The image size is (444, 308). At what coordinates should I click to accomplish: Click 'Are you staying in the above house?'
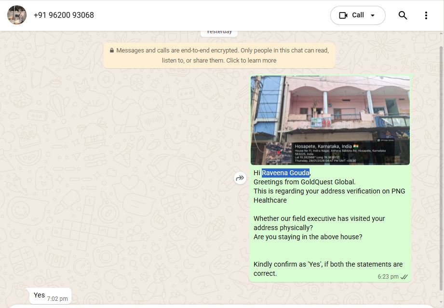click(308, 237)
